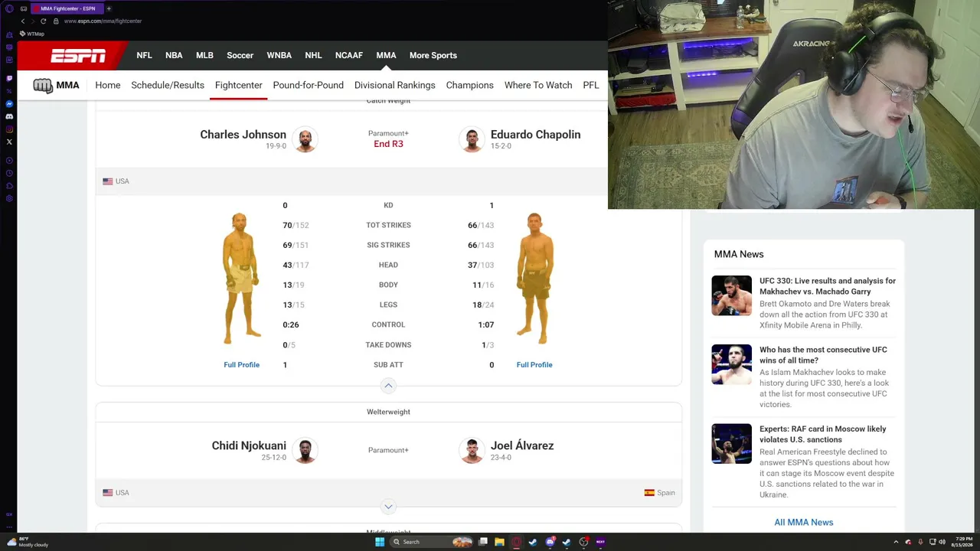
Task: Open OBS Studio from the taskbar
Action: point(583,542)
